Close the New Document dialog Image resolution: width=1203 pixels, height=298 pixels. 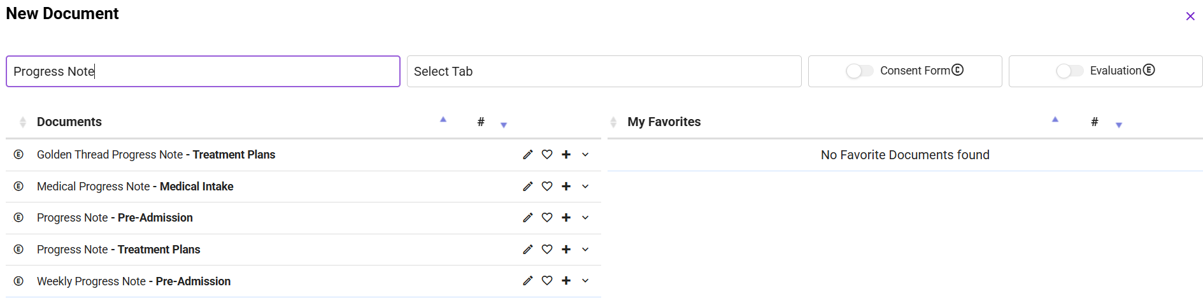pyautogui.click(x=1190, y=17)
